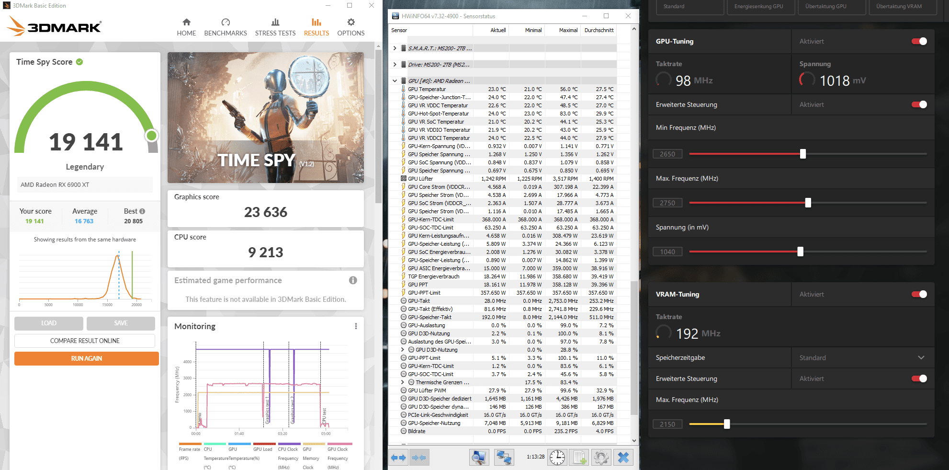949x470 pixels.
Task: Click chip icon beside Drive: MS200 entry
Action: pos(404,65)
